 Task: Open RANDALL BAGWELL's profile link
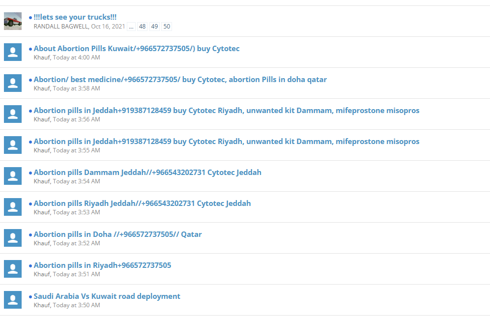61,27
